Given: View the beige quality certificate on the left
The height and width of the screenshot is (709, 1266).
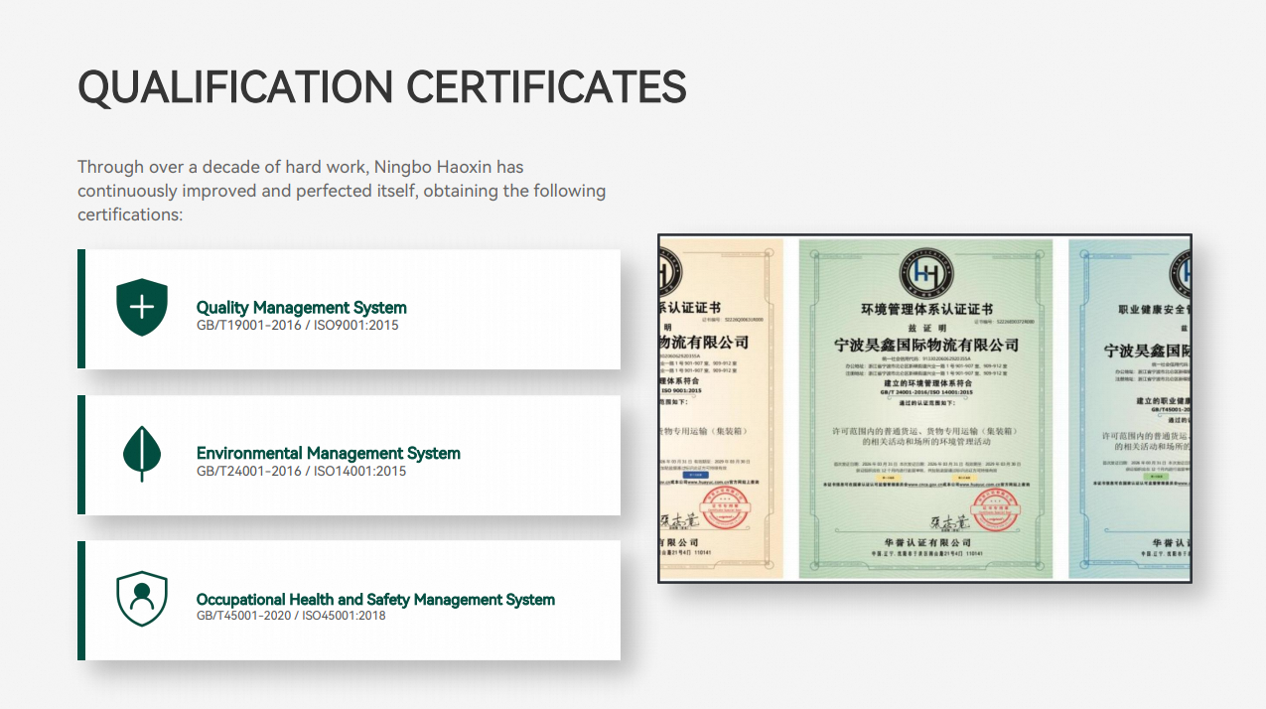Looking at the screenshot, I should [721, 408].
